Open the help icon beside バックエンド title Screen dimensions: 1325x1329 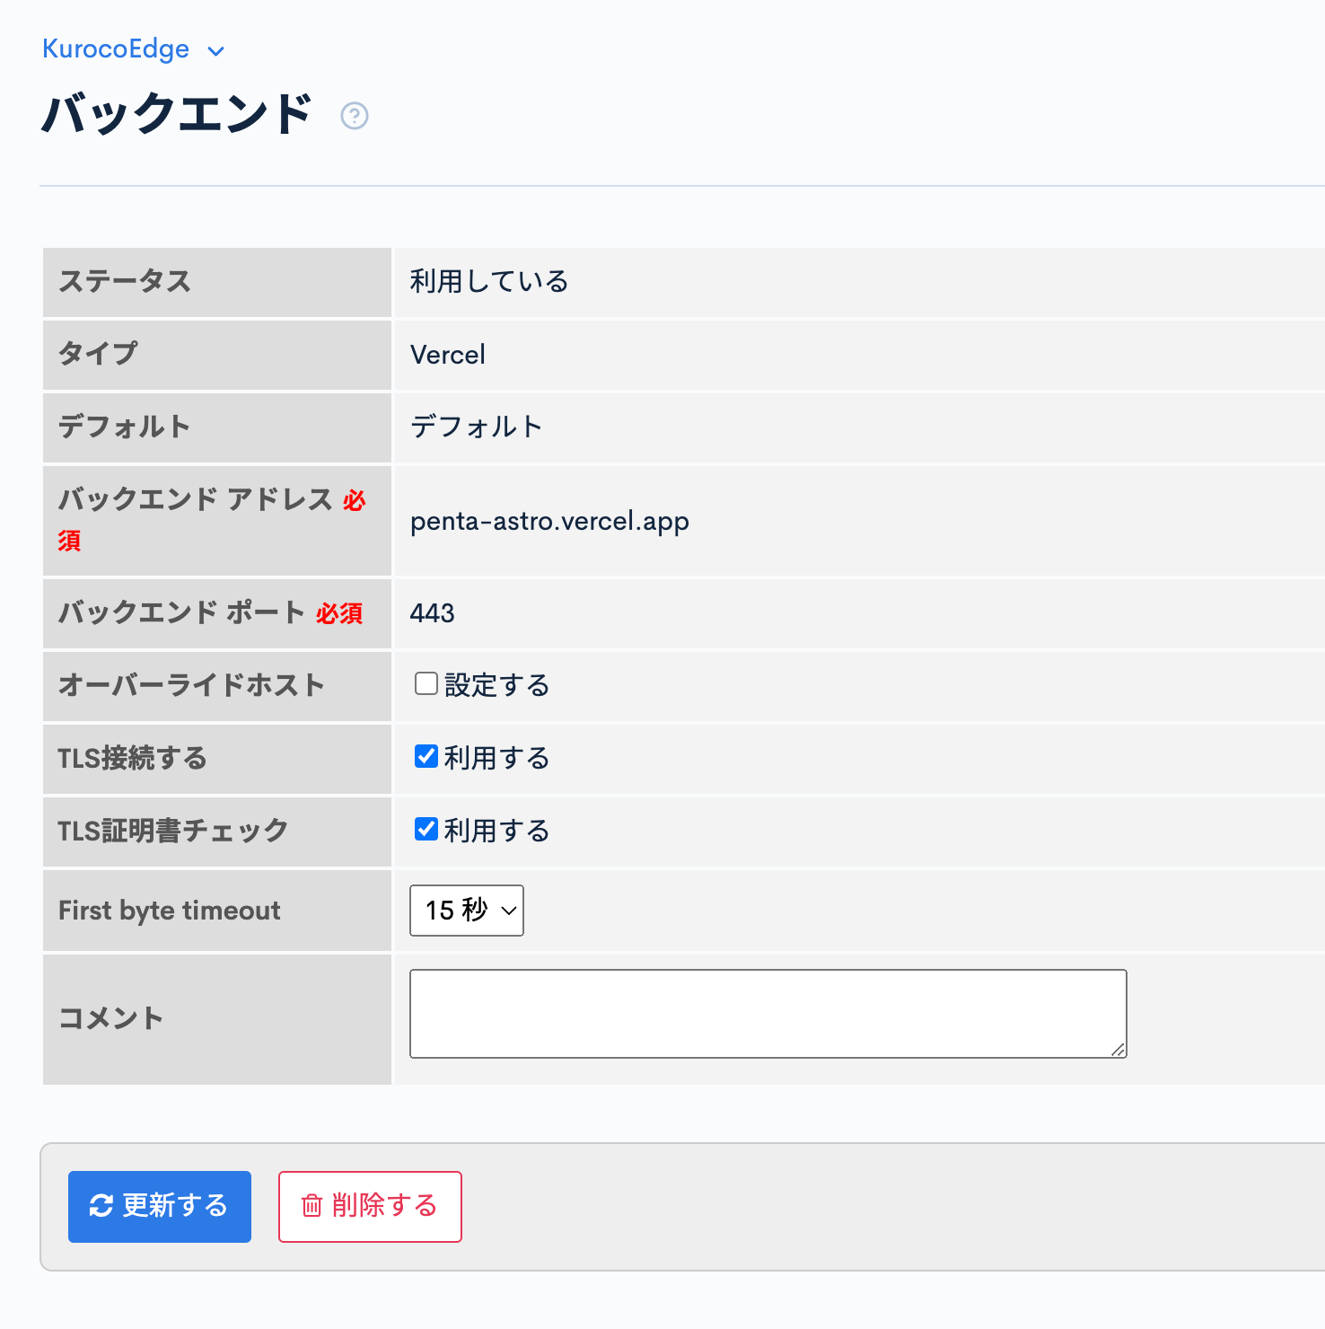[x=355, y=116]
